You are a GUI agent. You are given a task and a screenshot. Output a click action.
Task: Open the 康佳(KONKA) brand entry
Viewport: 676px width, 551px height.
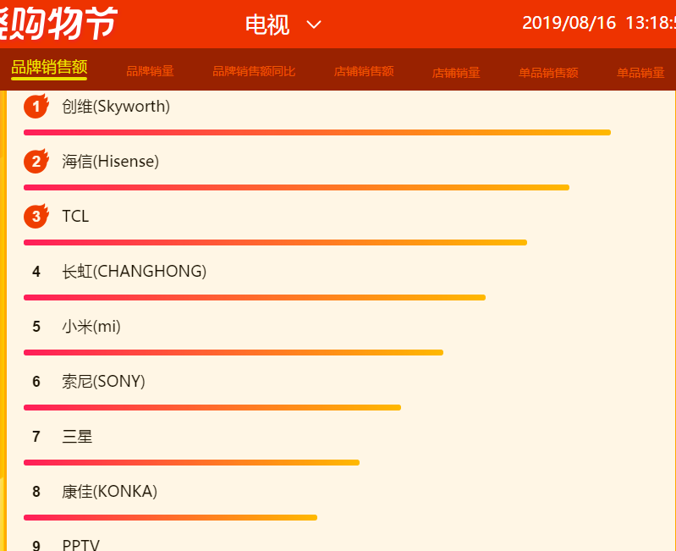109,492
